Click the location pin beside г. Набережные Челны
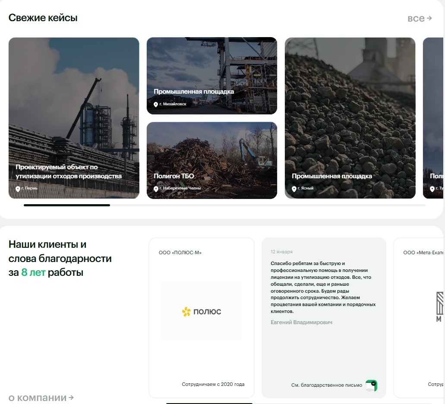Screen dimensions: 445x404 [155, 189]
